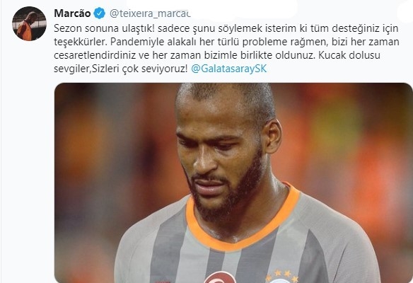Click the gold stars on the jersey
The height and width of the screenshot is (283, 413).
click(282, 275)
